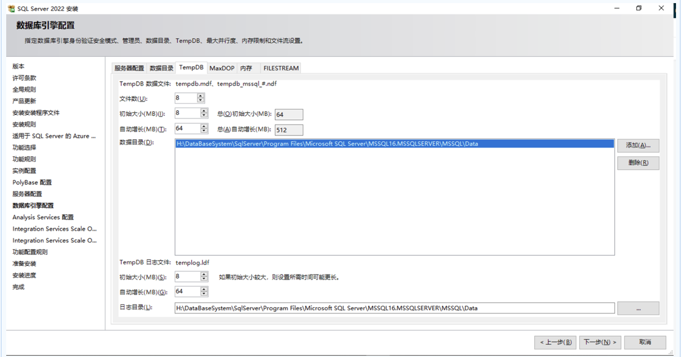Switch to the 数据目录 tab

point(162,68)
